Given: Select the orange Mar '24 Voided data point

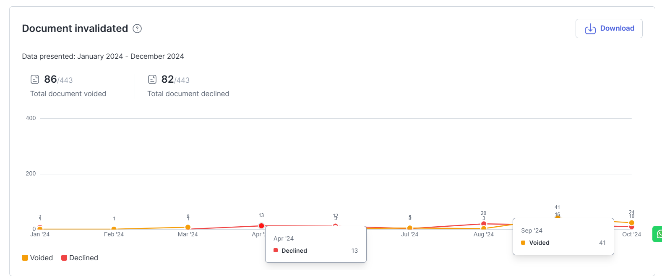Looking at the screenshot, I should 188,227.
